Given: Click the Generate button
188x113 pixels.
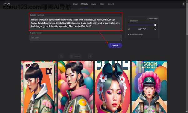Looking at the screenshot, I should click(115, 46).
